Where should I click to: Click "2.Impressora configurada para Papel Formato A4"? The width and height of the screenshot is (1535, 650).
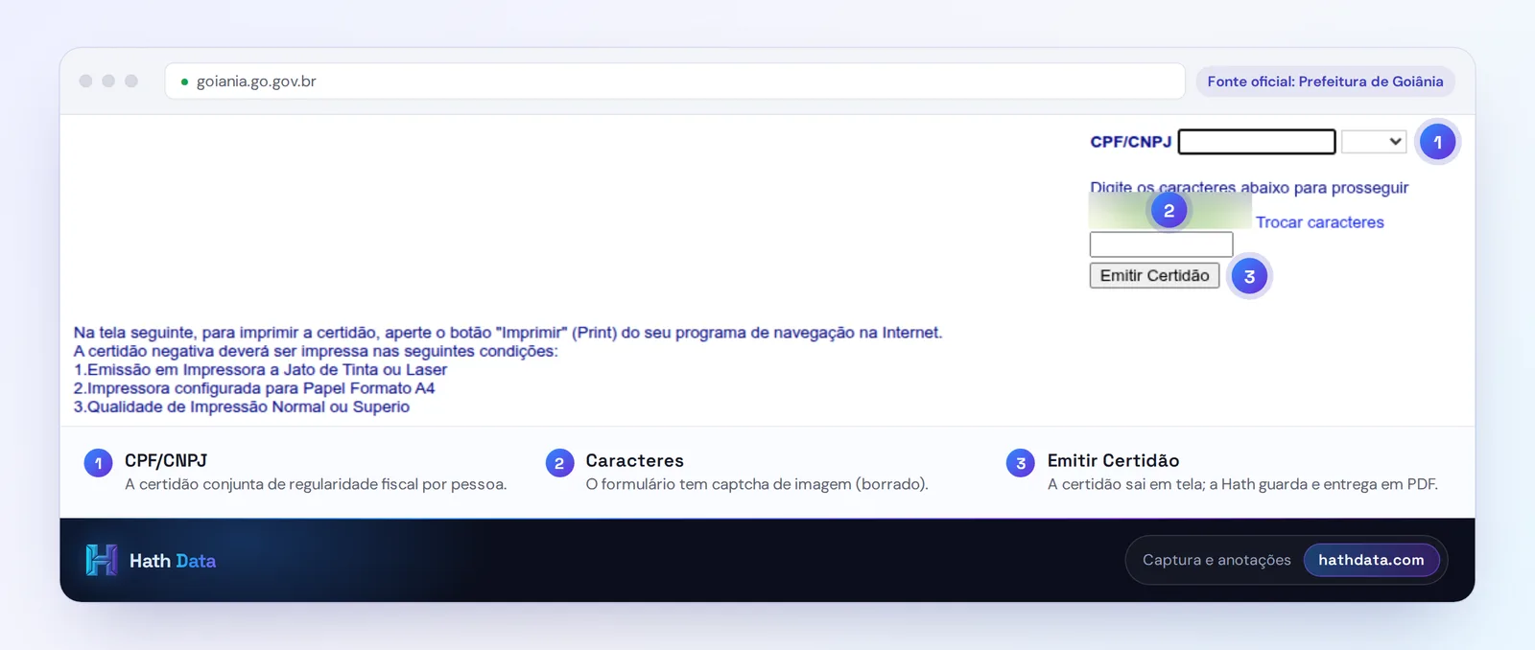pyautogui.click(x=254, y=388)
